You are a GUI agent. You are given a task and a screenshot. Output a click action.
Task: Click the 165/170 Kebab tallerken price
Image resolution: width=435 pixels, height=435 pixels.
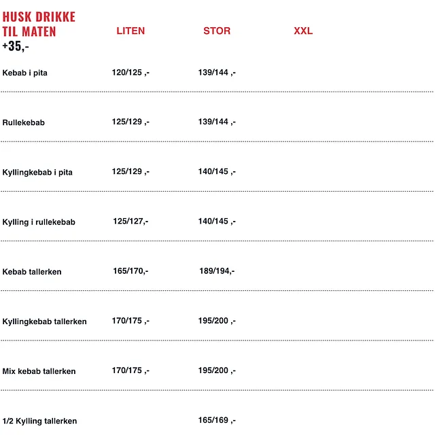130,271
